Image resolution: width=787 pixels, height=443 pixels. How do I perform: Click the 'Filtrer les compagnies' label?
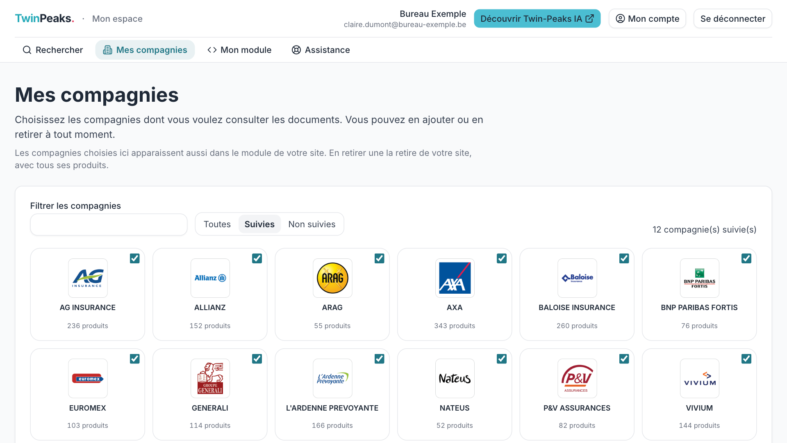tap(75, 206)
